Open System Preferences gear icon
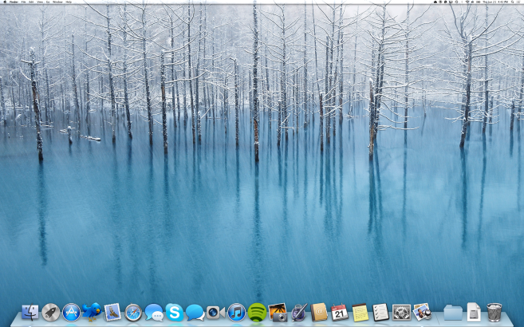Viewport: 524px width, 327px height. click(x=401, y=312)
